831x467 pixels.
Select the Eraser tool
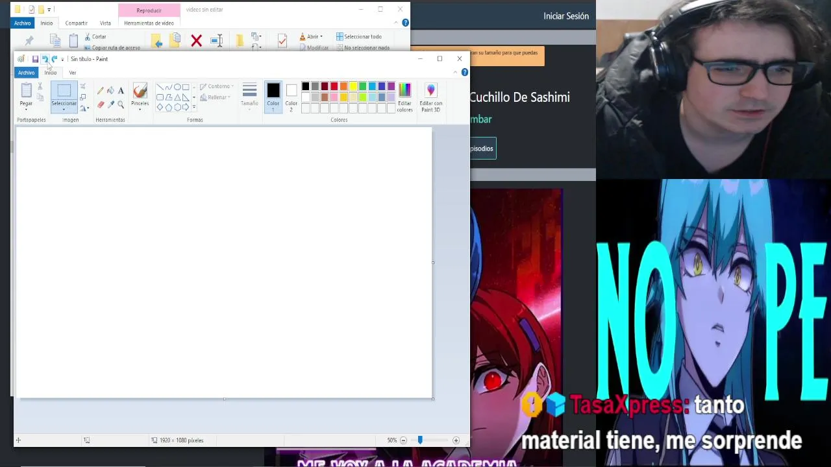100,104
